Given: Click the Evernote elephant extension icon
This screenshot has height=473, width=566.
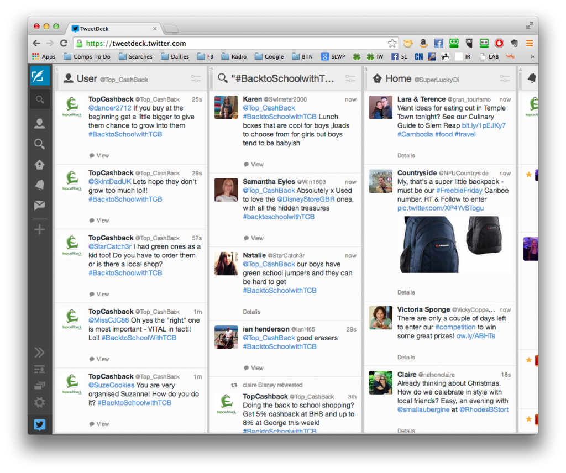Looking at the screenshot, I should 515,43.
